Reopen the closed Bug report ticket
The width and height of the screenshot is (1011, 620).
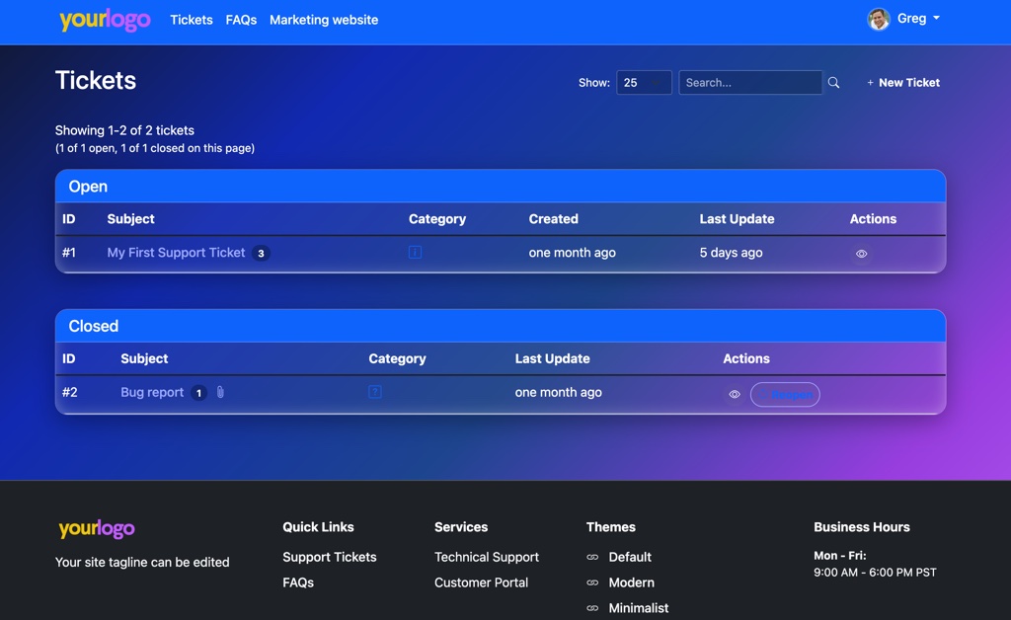point(785,394)
